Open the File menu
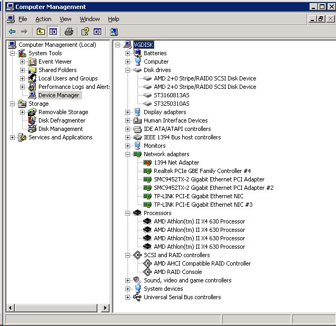Viewport: 336px width, 326px height. pos(23,19)
